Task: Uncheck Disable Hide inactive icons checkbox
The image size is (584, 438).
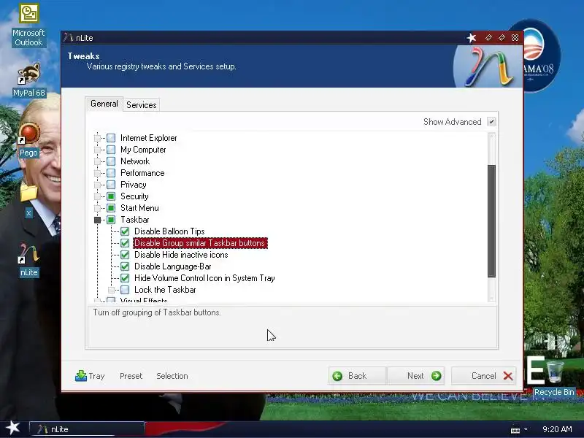Action: point(125,255)
